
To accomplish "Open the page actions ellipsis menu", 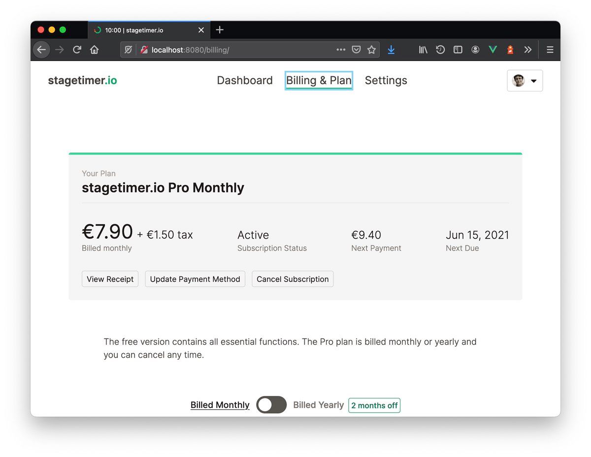I will 341,50.
